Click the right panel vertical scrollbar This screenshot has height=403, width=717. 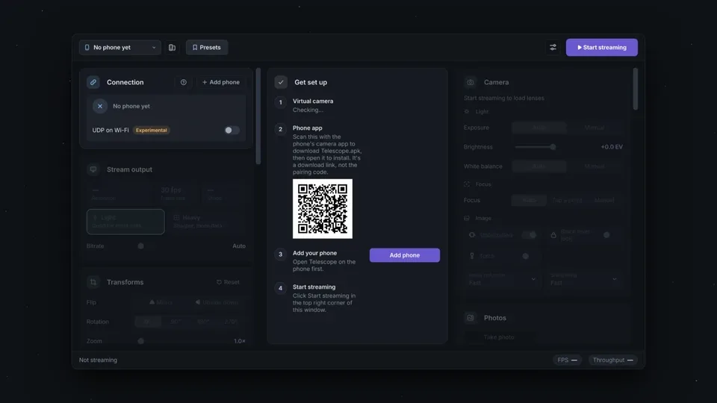635,89
